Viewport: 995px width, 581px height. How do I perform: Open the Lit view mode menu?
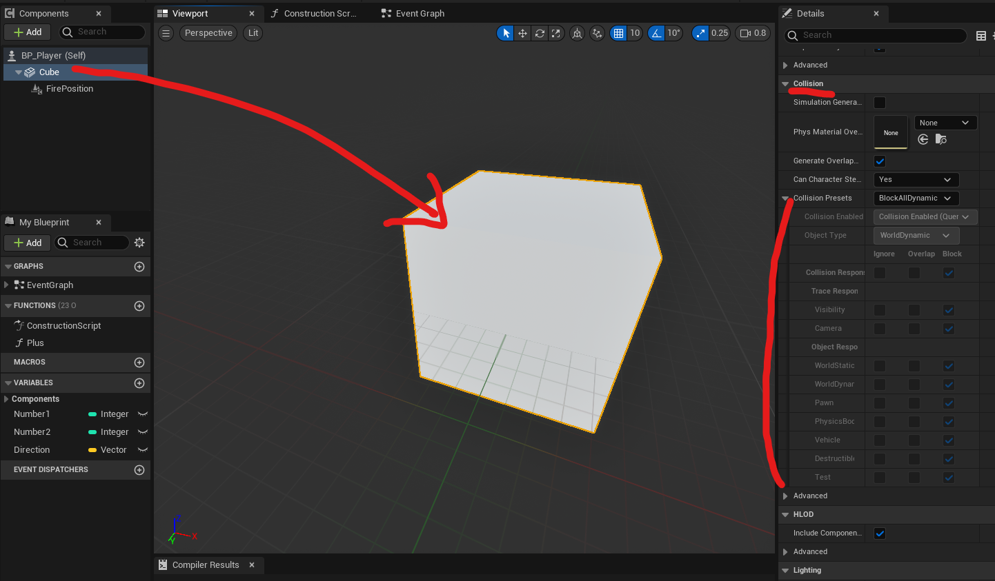(253, 33)
